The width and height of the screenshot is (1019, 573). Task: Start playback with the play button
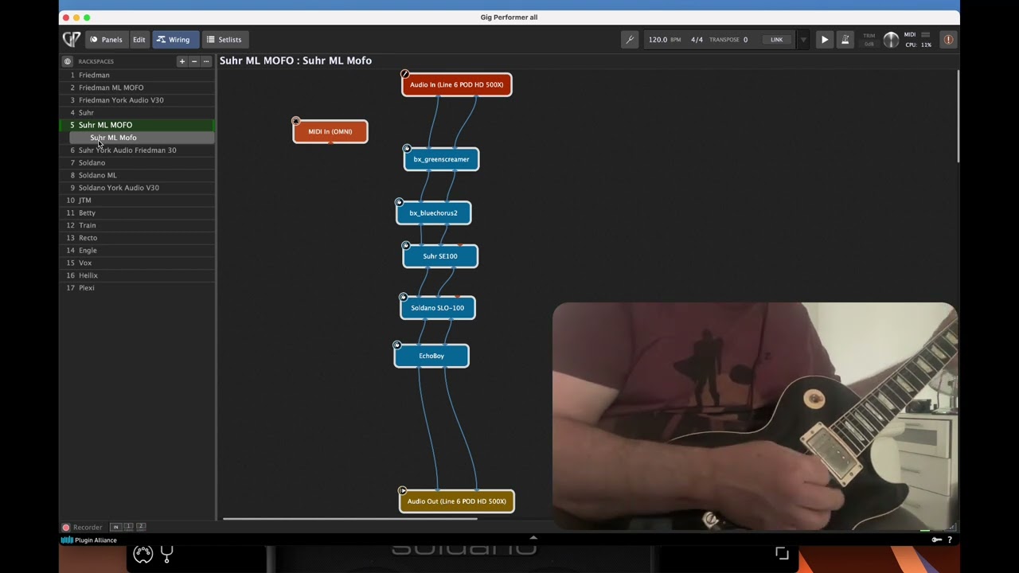(x=825, y=39)
